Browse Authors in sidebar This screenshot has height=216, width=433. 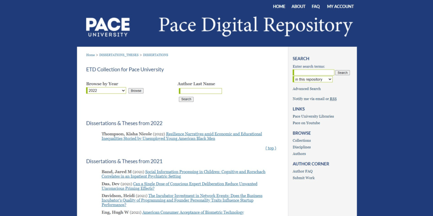point(299,154)
